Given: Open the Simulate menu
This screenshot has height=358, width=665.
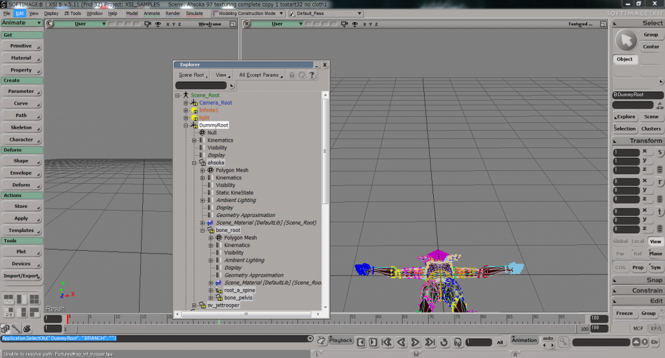Looking at the screenshot, I should click(x=194, y=14).
